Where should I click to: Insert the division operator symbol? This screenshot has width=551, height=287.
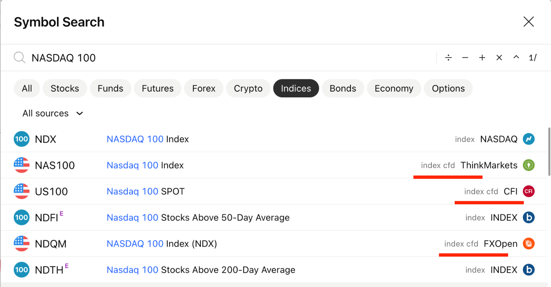448,58
